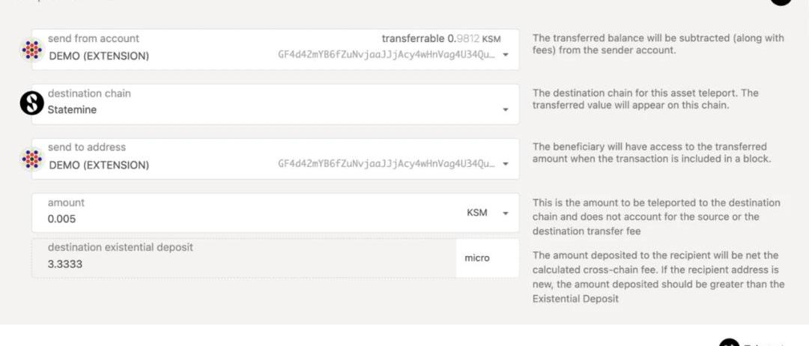Viewport: 809px width, 346px height.
Task: Click the destination chain help description
Action: click(645, 99)
